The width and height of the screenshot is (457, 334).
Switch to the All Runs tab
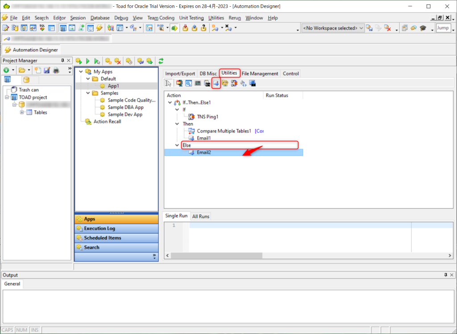[x=201, y=216]
